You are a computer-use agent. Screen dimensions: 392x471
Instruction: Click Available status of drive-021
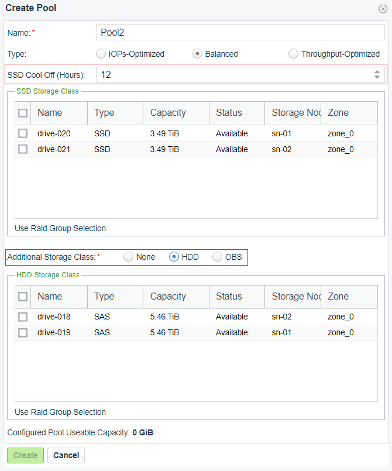click(232, 149)
